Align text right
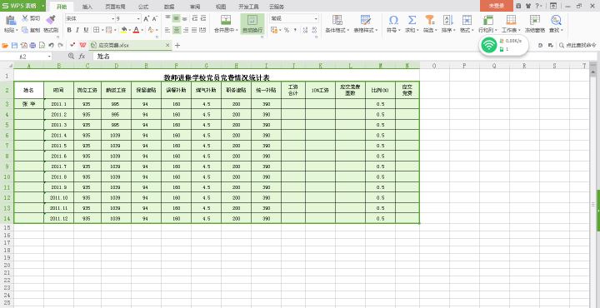 pos(185,30)
